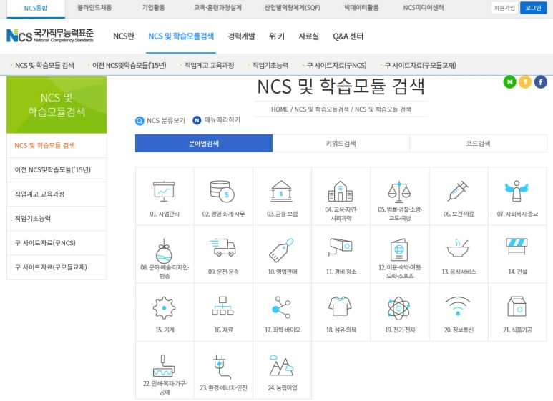Choose the 14. 건설 barrier icon
Image resolution: width=553 pixels, height=401 pixels.
(x=517, y=247)
